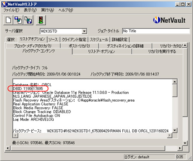
Task: Open the ファイル(F) menu
Action: click(11, 10)
